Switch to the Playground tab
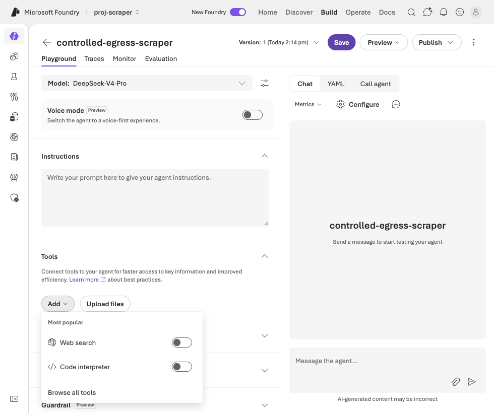The width and height of the screenshot is (494, 413). pos(58,59)
